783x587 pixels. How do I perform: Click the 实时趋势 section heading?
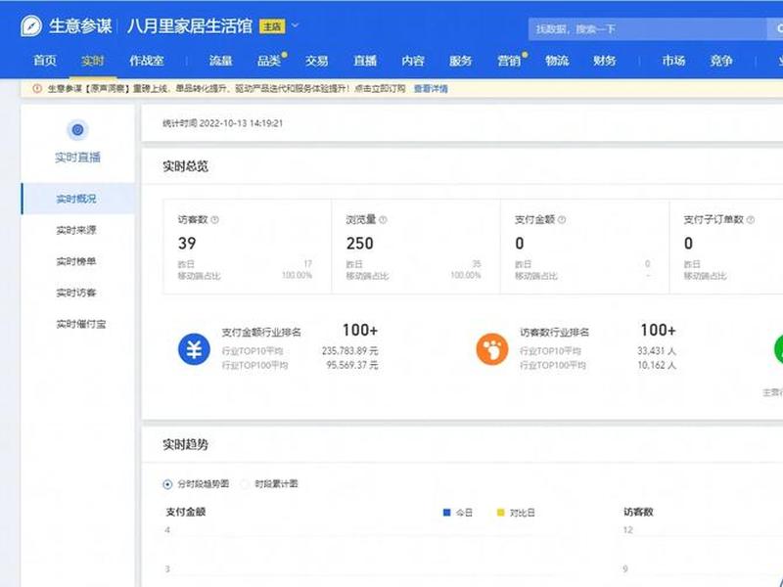pos(185,444)
